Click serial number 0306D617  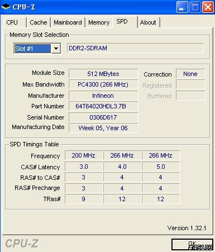pos(103,117)
